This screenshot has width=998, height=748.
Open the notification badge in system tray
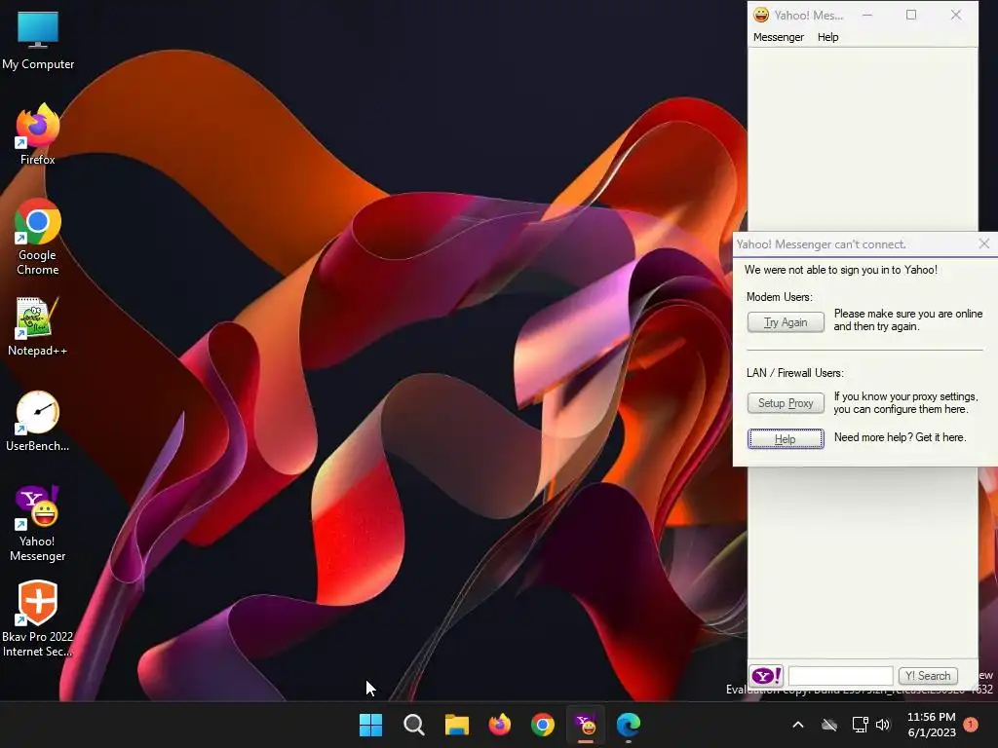coord(971,725)
